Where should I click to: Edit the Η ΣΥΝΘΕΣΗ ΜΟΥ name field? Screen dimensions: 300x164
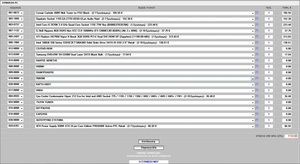(149, 162)
